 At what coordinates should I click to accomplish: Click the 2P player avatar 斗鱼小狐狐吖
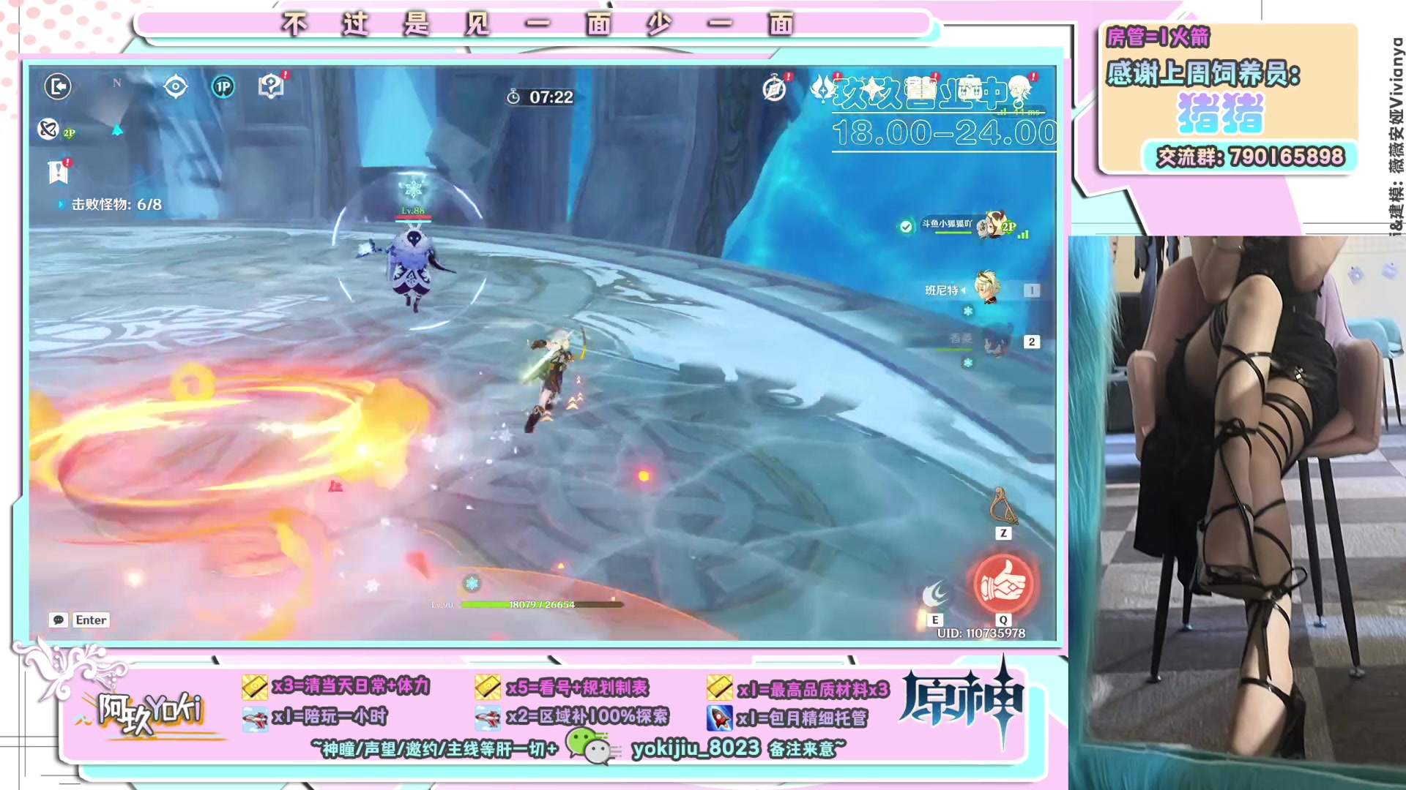(x=991, y=225)
